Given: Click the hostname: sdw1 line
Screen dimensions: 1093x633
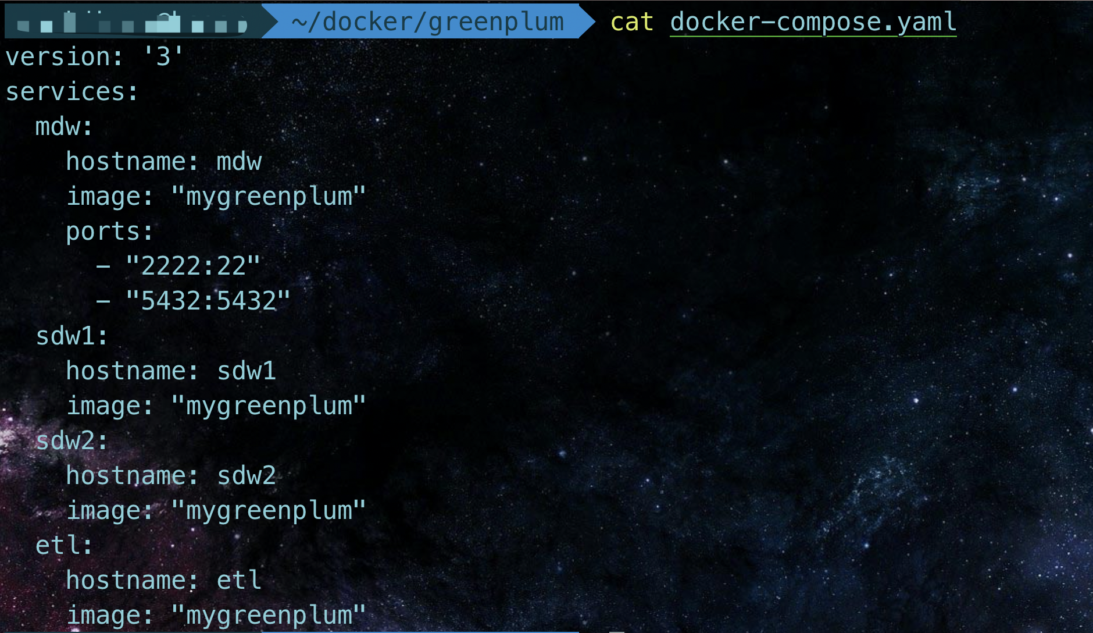Looking at the screenshot, I should point(171,371).
